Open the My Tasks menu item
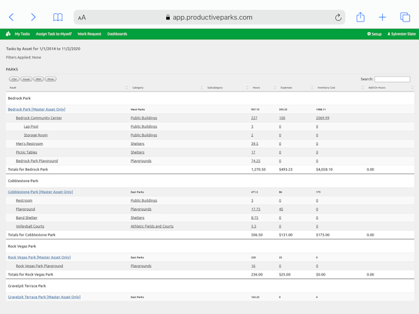The width and height of the screenshot is (419, 314). (x=22, y=33)
